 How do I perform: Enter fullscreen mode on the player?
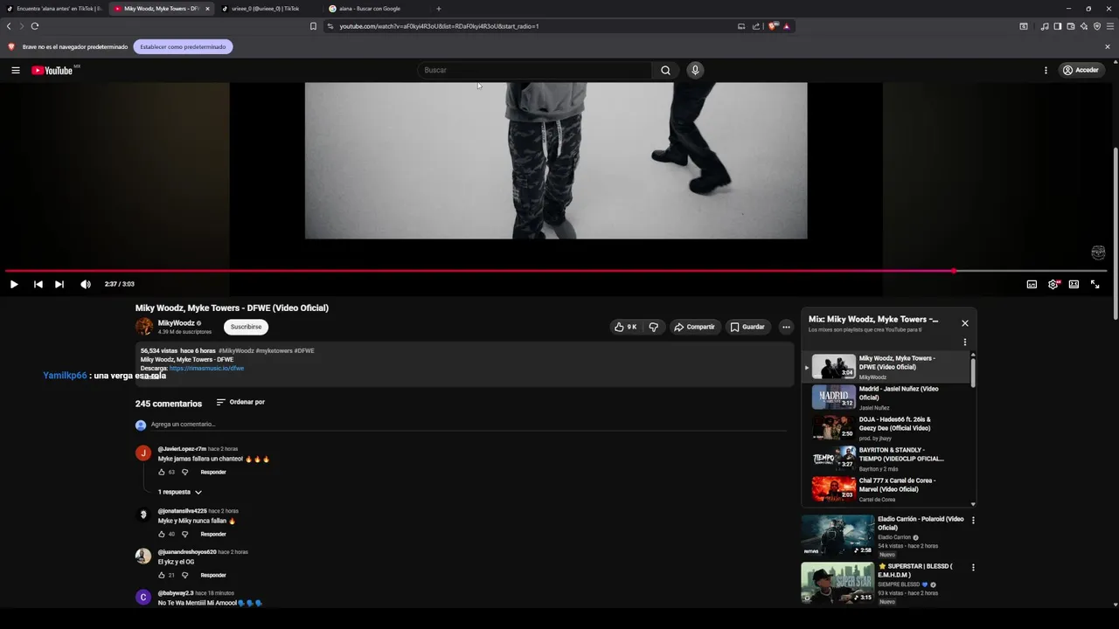click(1095, 284)
